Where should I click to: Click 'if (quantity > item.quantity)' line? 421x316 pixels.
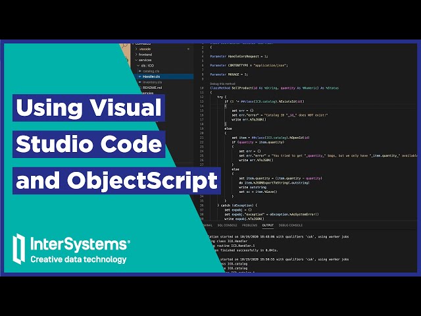(x=258, y=142)
